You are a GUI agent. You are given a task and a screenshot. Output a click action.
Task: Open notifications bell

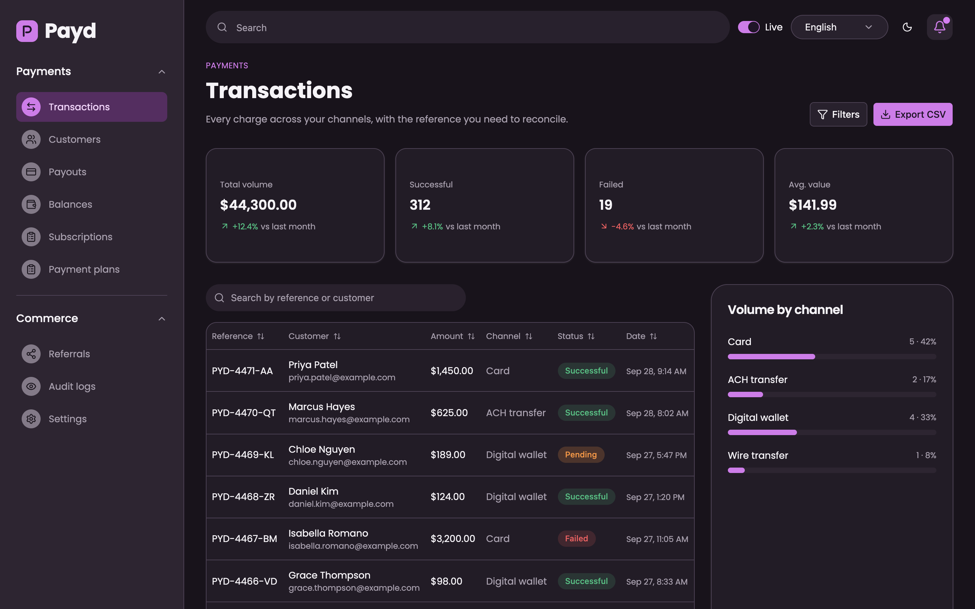939,27
